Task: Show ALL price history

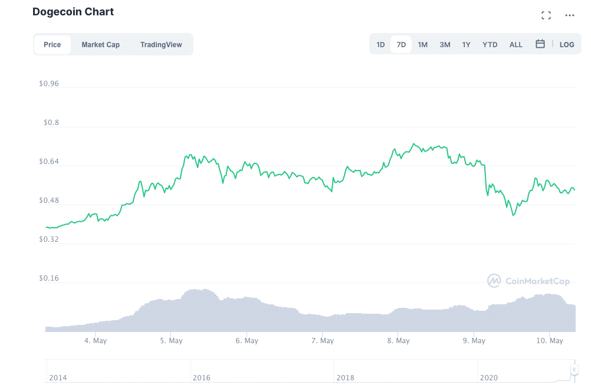Action: [x=516, y=45]
